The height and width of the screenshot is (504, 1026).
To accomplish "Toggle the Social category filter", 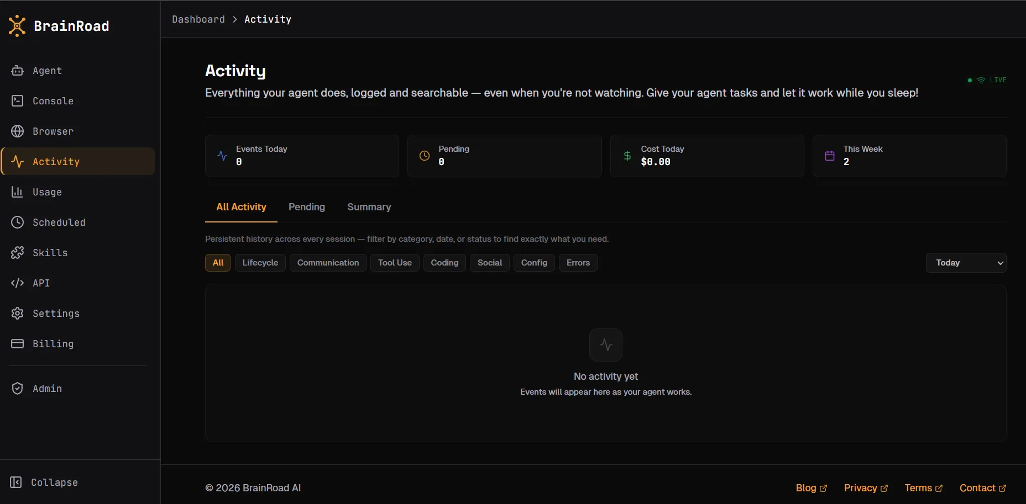I will (x=490, y=263).
